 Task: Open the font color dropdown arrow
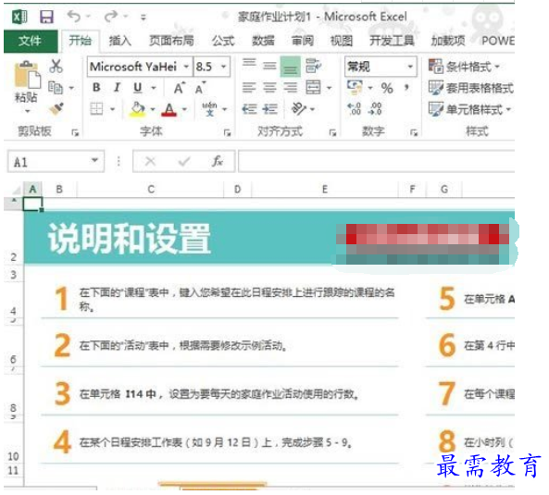tap(184, 109)
